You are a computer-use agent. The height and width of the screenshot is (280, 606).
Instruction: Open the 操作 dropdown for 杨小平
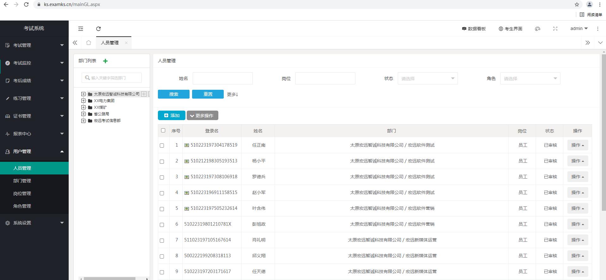click(577, 161)
